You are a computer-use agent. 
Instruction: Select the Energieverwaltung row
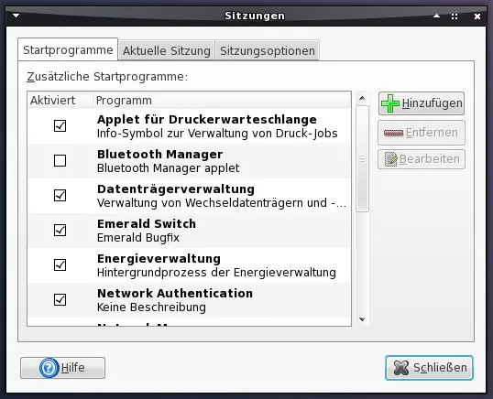pos(190,265)
